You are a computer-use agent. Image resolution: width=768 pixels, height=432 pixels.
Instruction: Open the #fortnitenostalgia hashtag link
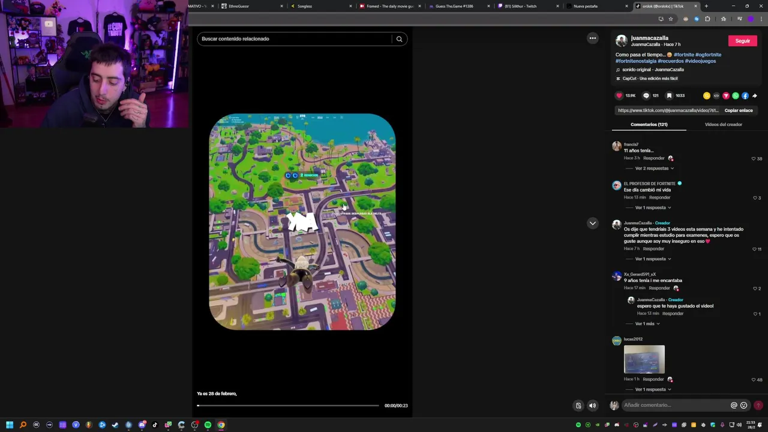tap(635, 61)
